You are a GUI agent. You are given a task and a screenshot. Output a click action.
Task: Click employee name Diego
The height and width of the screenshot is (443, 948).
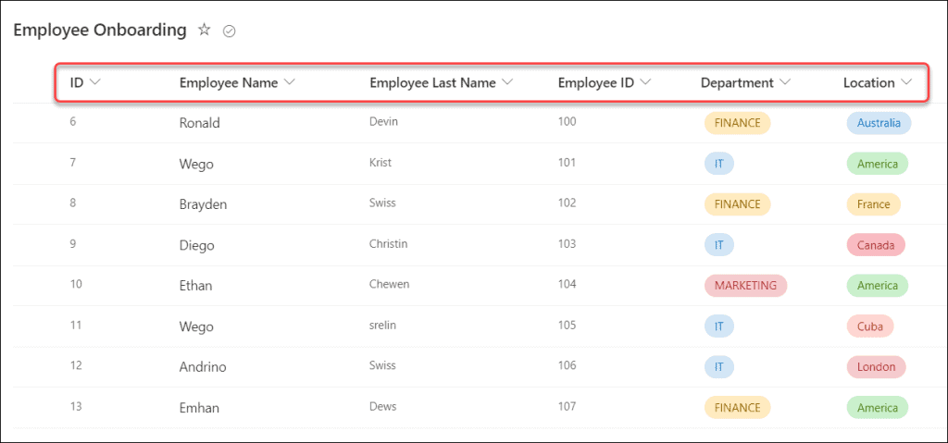[x=197, y=245]
